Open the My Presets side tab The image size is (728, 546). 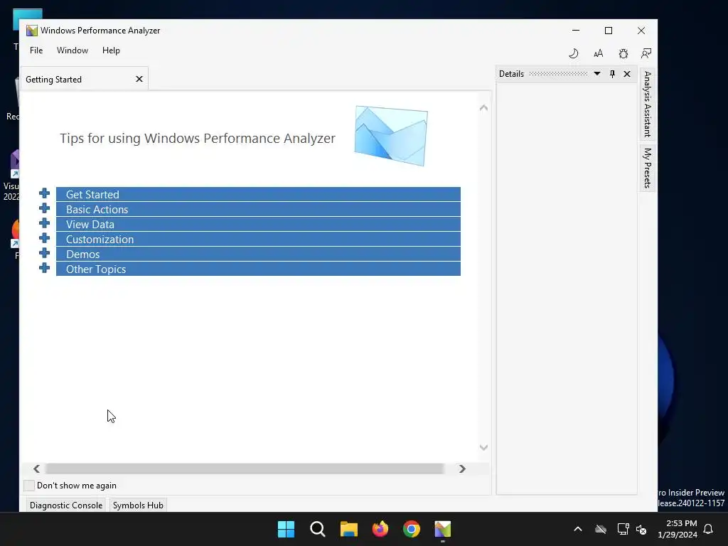pyautogui.click(x=647, y=168)
